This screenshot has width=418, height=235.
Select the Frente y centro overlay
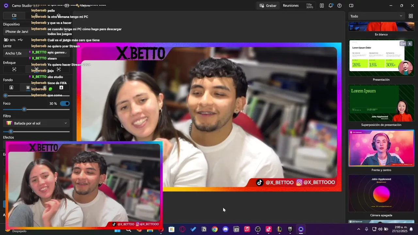(x=381, y=148)
